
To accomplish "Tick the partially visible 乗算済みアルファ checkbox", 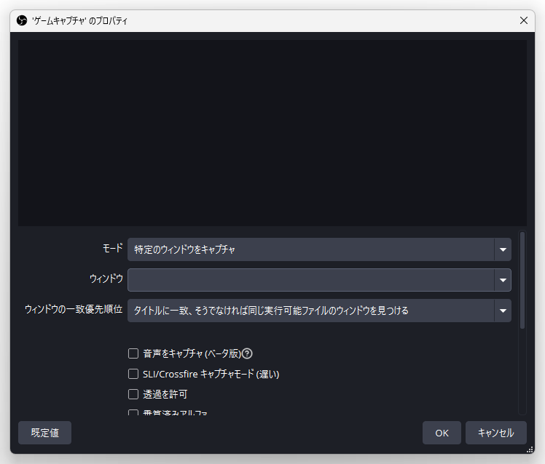I will 133,413.
